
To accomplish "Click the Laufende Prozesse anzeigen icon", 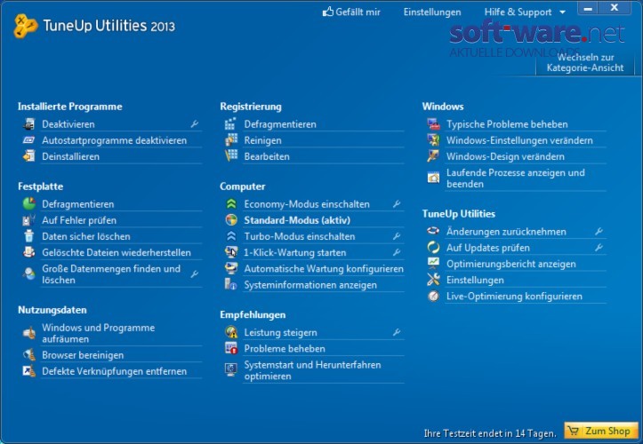I will 433,178.
